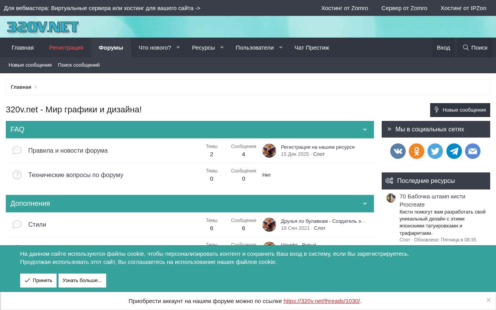
Task: Dismiss the account purchase notice with X
Action: [489, 300]
